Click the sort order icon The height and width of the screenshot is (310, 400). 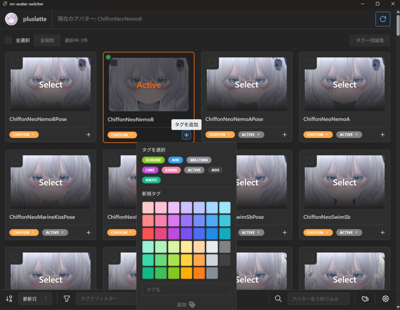point(9,298)
